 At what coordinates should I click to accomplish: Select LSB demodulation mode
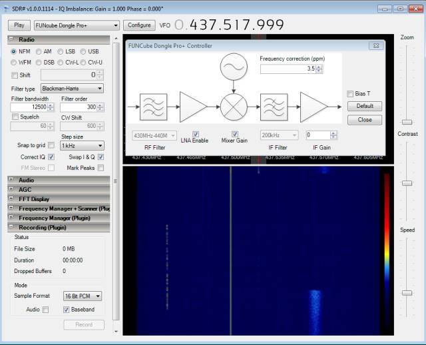pyautogui.click(x=61, y=51)
